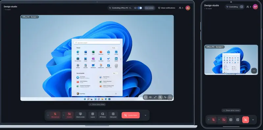263x130 pixels.
Task: Open Excel from the pinned apps
Action: (93, 53)
